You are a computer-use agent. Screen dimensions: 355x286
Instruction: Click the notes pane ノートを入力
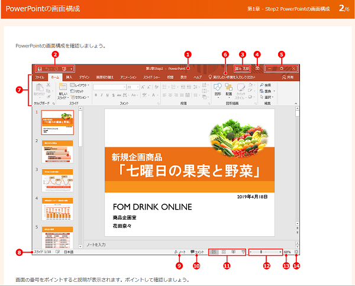pos(96,245)
